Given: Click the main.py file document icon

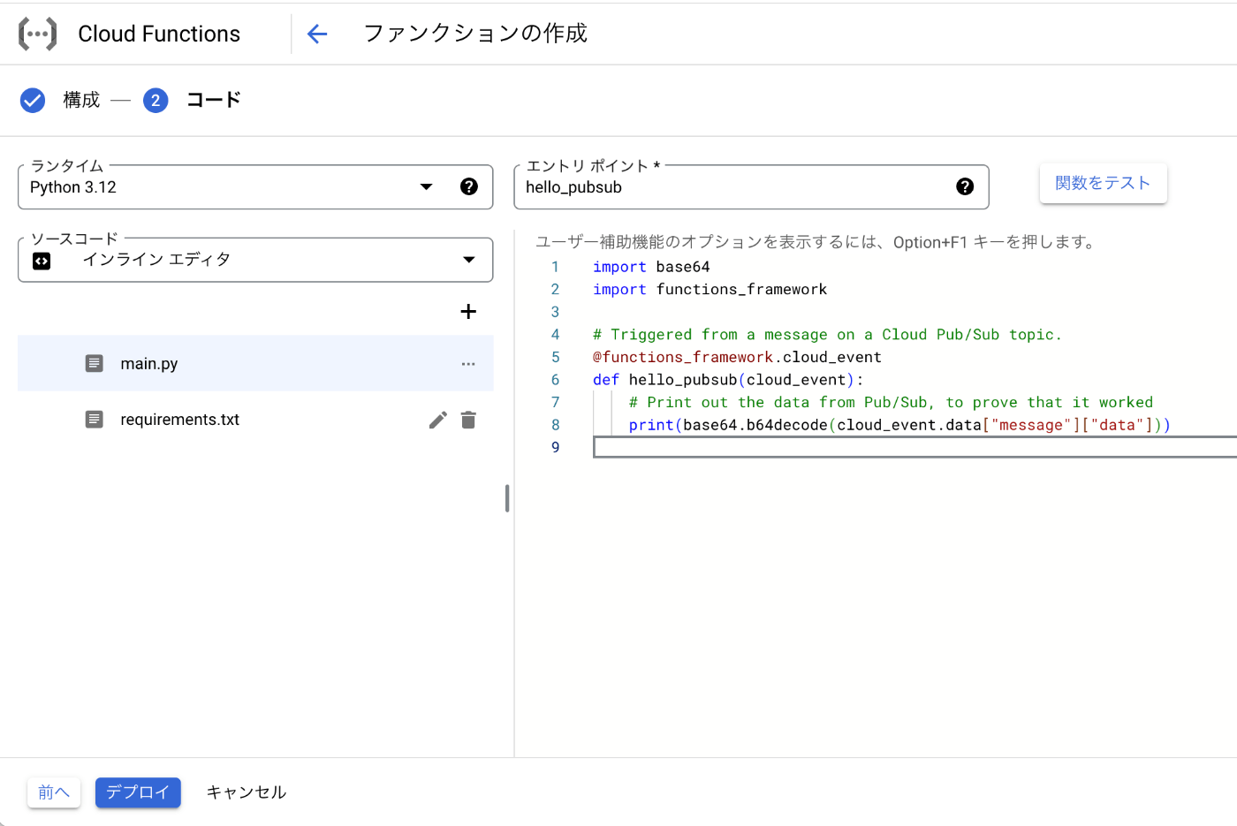Looking at the screenshot, I should click(x=95, y=363).
